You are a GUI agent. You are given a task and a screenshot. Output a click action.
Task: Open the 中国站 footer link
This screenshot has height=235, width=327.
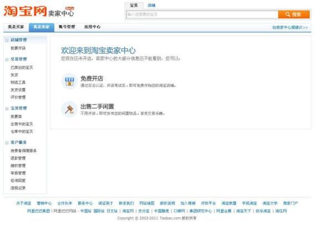click(x=86, y=211)
